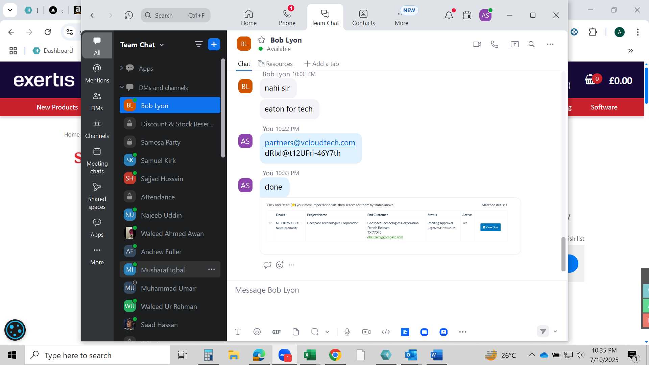Record an audio message with microphone icon

(347, 332)
